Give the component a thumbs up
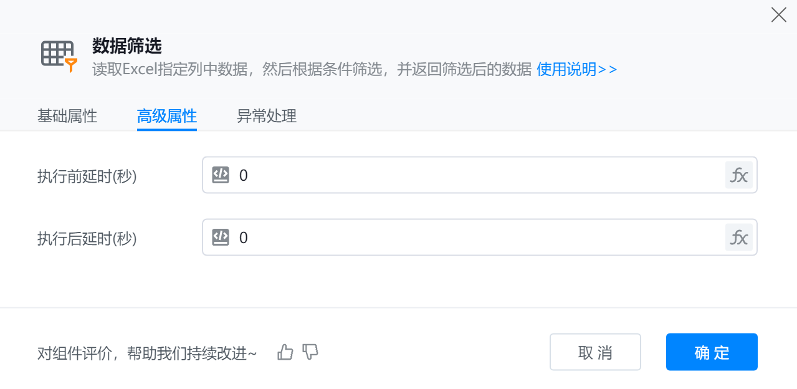The height and width of the screenshot is (389, 797). (x=285, y=352)
